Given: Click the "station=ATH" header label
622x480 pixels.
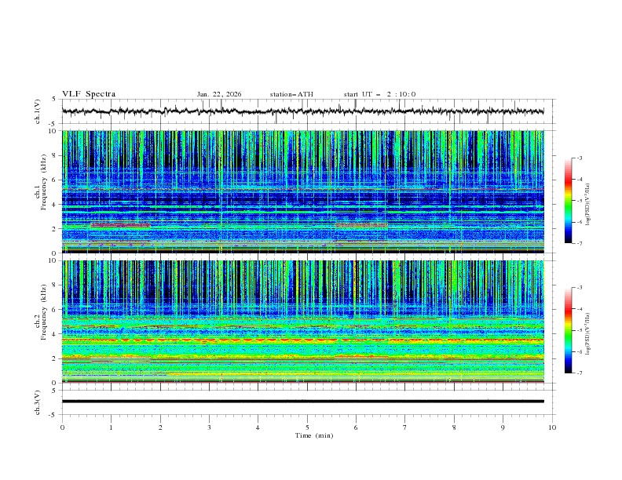Looking at the screenshot, I should 291,94.
